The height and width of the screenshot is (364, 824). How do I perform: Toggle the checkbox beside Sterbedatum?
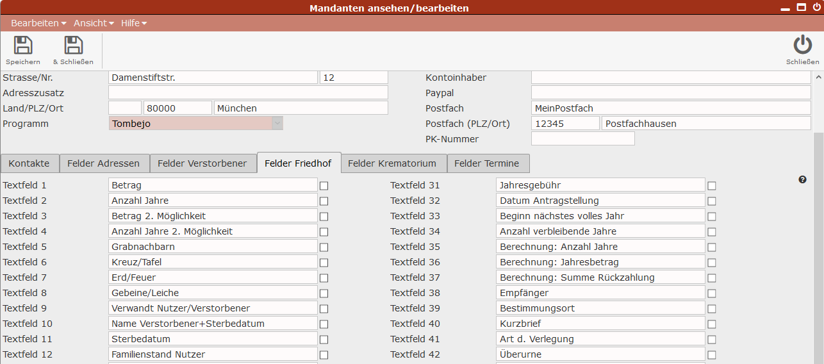pos(324,340)
